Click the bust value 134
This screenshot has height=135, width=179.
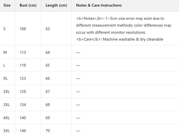23,105
